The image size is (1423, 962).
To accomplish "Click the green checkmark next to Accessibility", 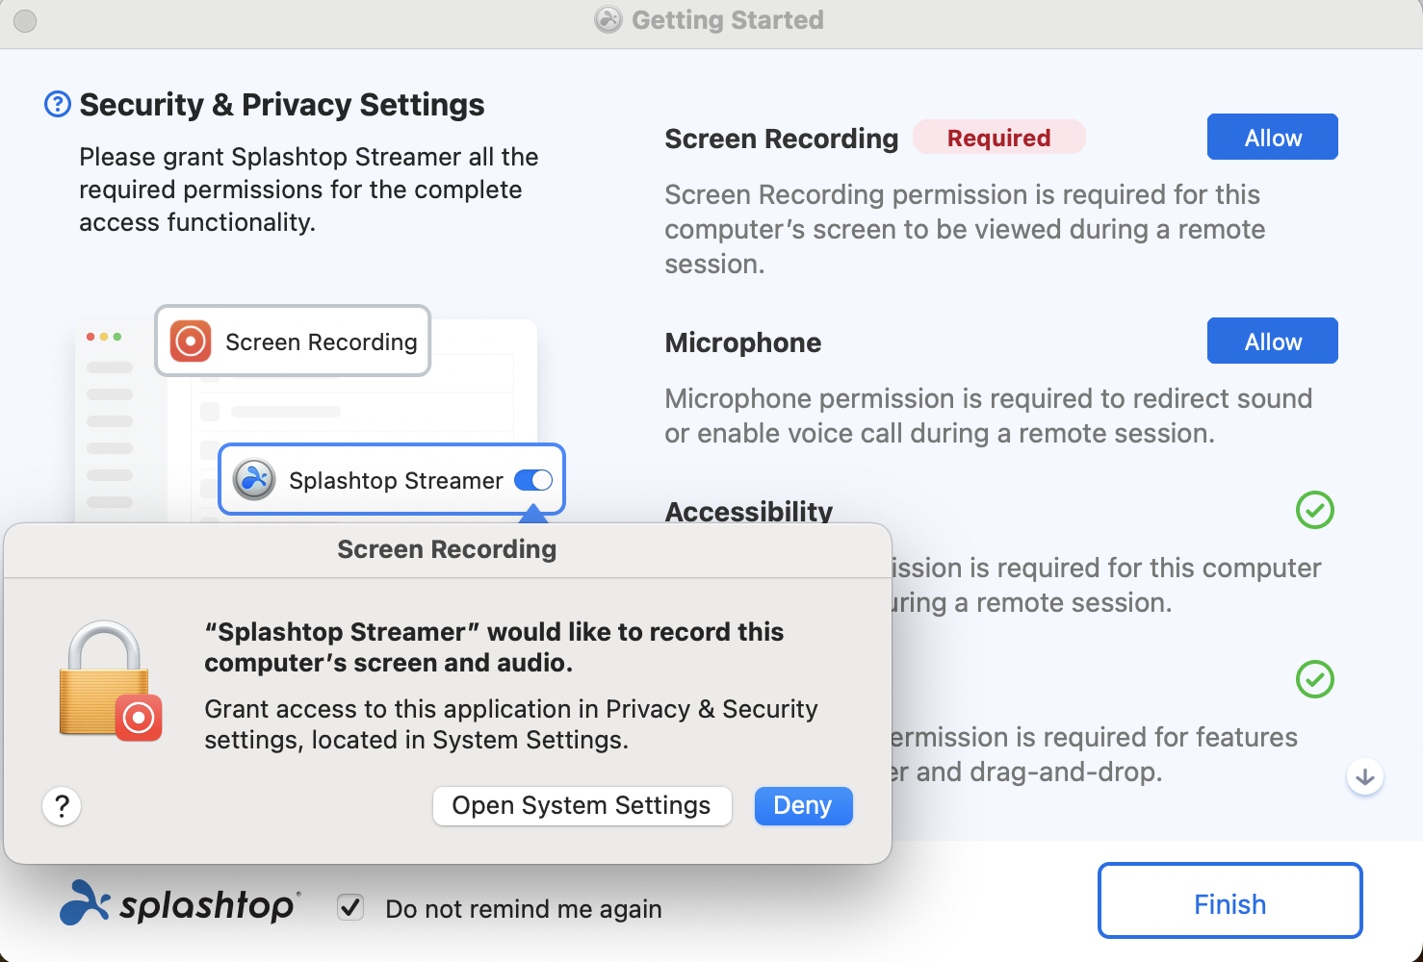I will 1315,510.
